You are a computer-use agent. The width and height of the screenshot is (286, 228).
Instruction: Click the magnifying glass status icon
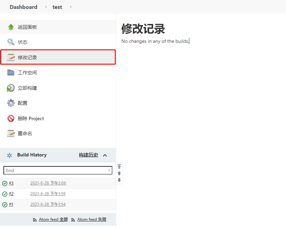click(x=11, y=42)
